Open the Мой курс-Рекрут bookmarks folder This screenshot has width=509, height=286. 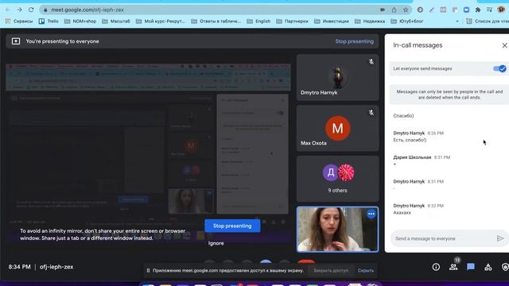point(161,21)
